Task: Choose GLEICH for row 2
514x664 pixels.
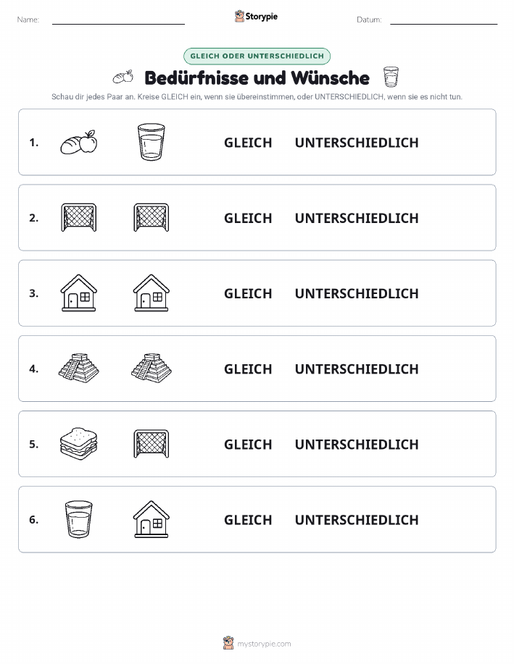Action: pos(248,218)
